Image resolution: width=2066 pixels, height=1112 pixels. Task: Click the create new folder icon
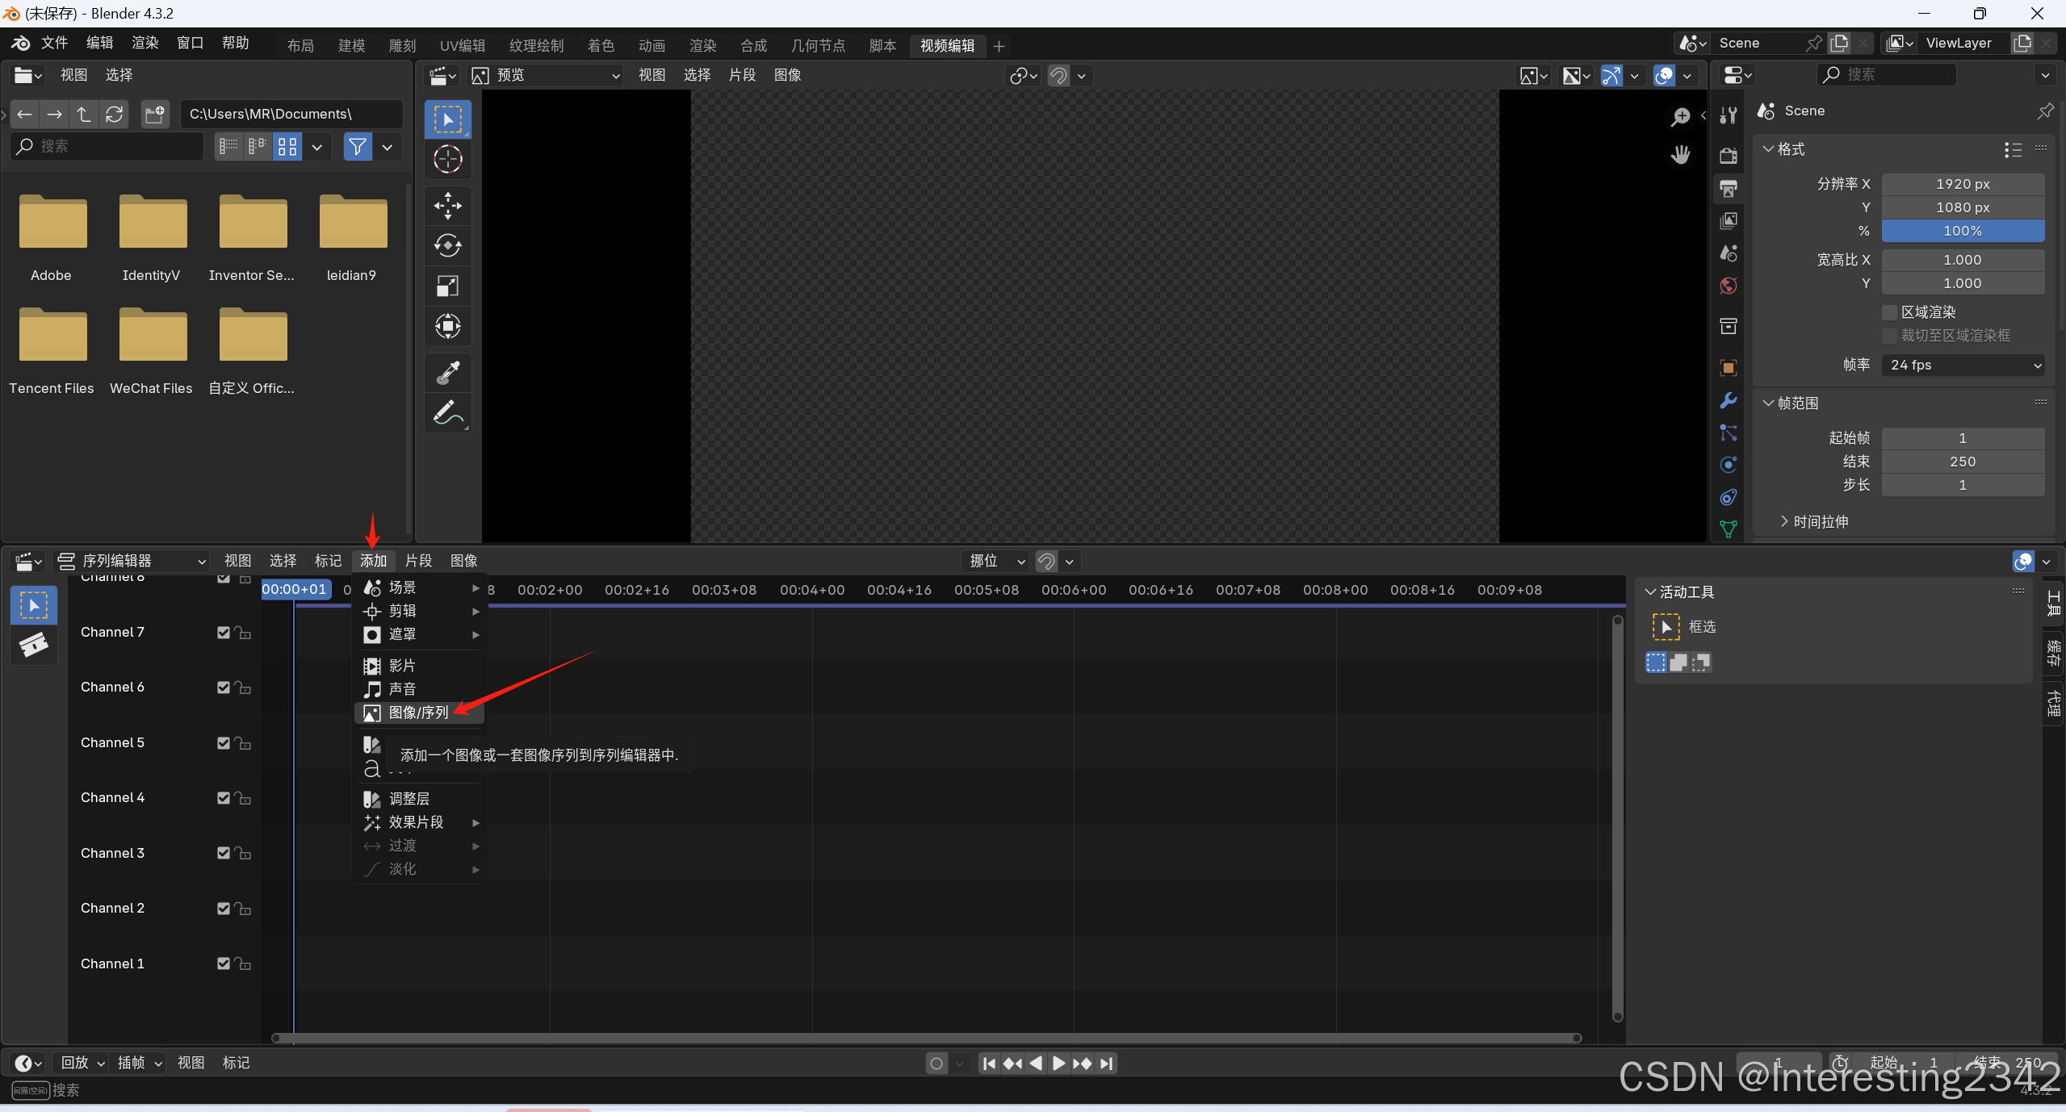click(154, 114)
